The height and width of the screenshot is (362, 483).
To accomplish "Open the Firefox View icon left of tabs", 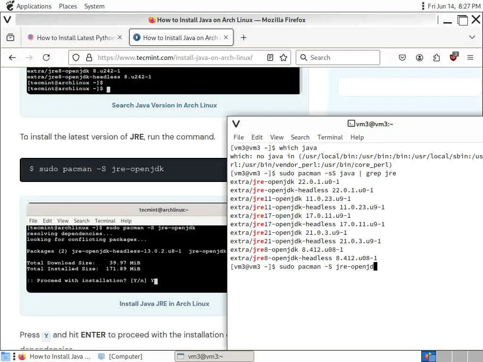I will click(10, 38).
